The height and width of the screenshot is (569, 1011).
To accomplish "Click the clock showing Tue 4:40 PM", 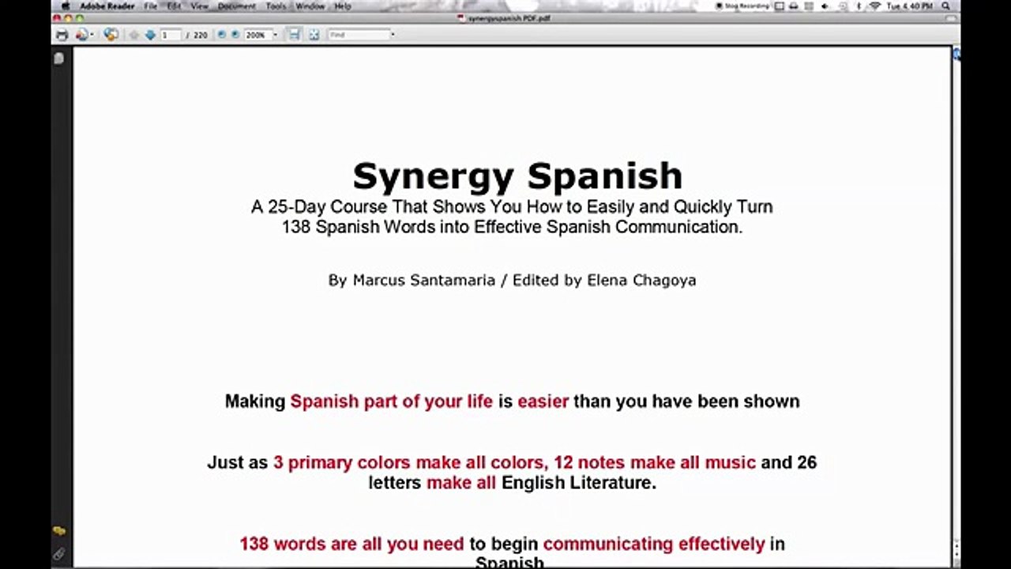I will pyautogui.click(x=909, y=6).
